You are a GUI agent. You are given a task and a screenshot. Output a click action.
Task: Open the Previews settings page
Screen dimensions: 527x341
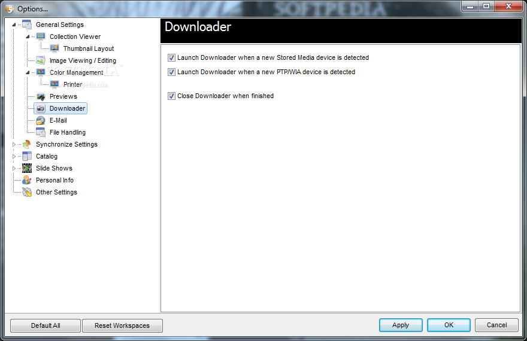coord(63,96)
